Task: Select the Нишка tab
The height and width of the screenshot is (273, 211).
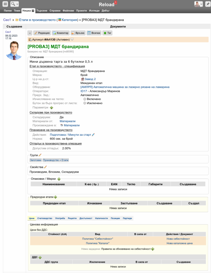Action: coord(28,11)
